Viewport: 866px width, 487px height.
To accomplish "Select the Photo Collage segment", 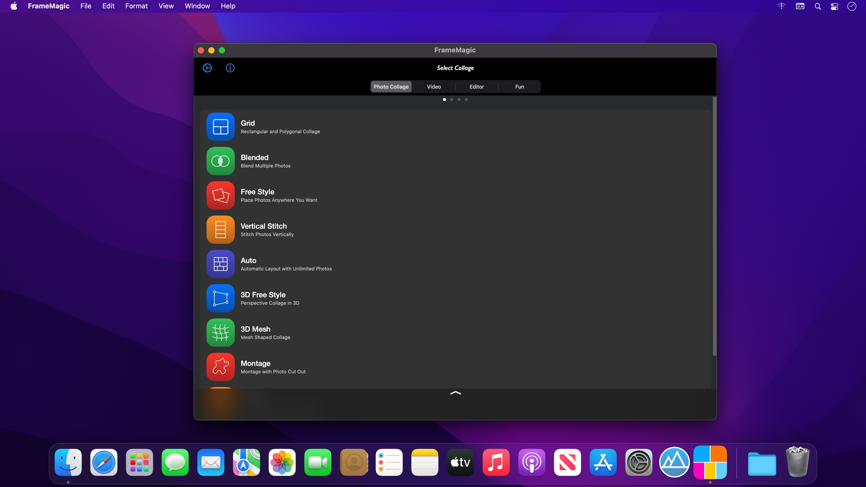I will [391, 87].
